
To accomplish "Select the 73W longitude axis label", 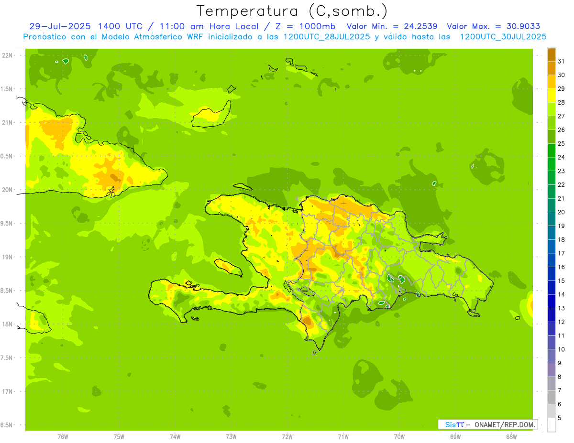I will (x=231, y=437).
